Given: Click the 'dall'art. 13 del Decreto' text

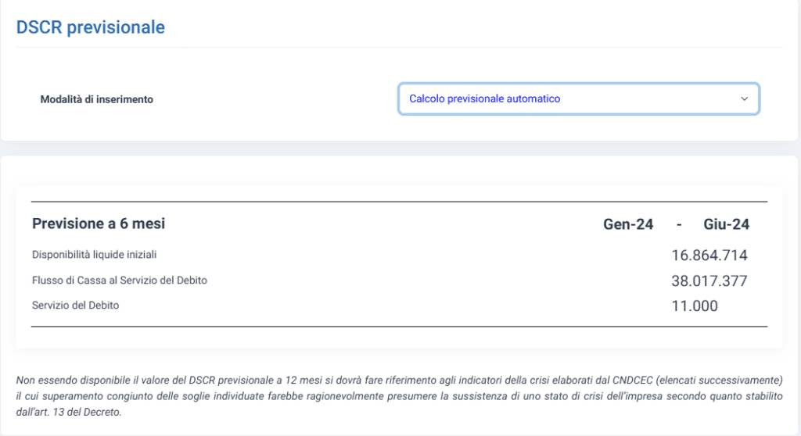Looking at the screenshot, I should click(x=69, y=412).
